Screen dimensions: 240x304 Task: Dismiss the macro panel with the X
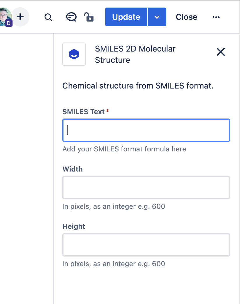click(220, 52)
